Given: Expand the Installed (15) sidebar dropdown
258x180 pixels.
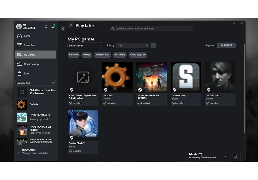Looking at the screenshot, I should coord(36,83).
